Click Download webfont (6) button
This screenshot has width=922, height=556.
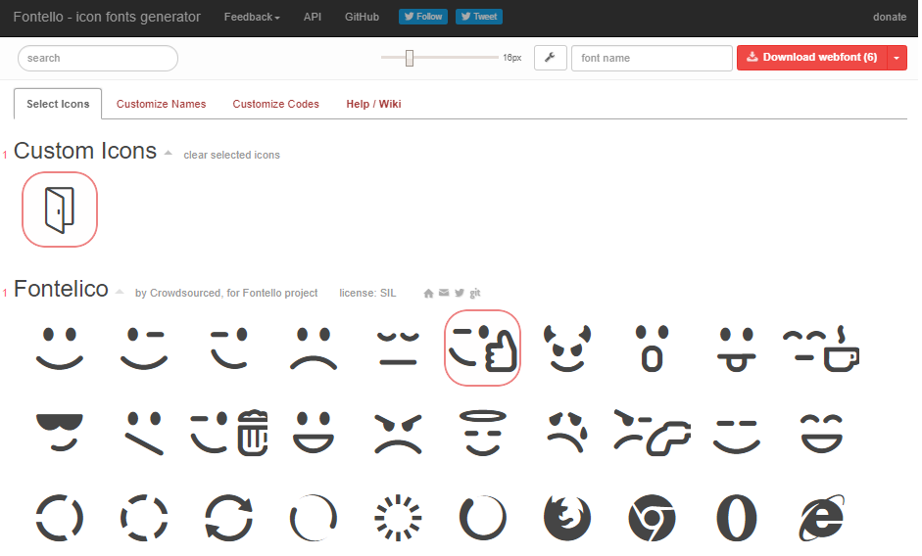(x=812, y=58)
